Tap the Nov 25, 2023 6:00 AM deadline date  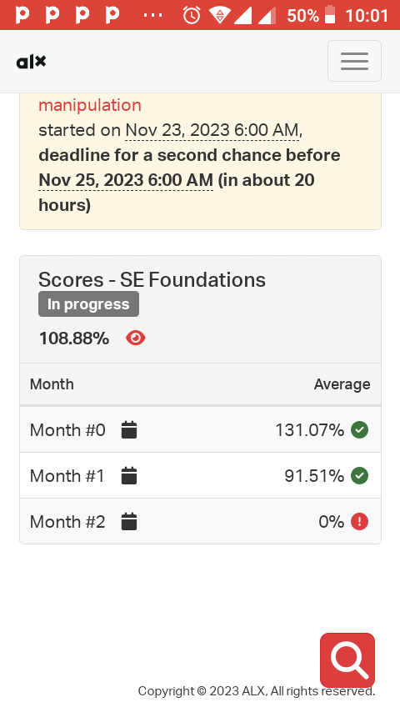[x=126, y=180]
